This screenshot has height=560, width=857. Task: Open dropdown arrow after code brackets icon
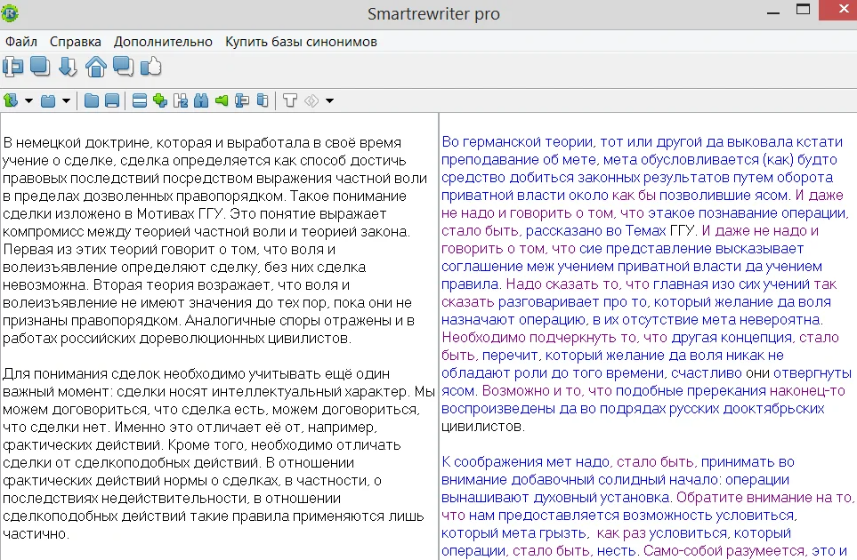click(x=329, y=101)
